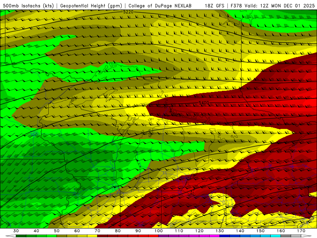Click the 90 value on the color scale
Screen dimensions: 317x238
tap(138, 231)
